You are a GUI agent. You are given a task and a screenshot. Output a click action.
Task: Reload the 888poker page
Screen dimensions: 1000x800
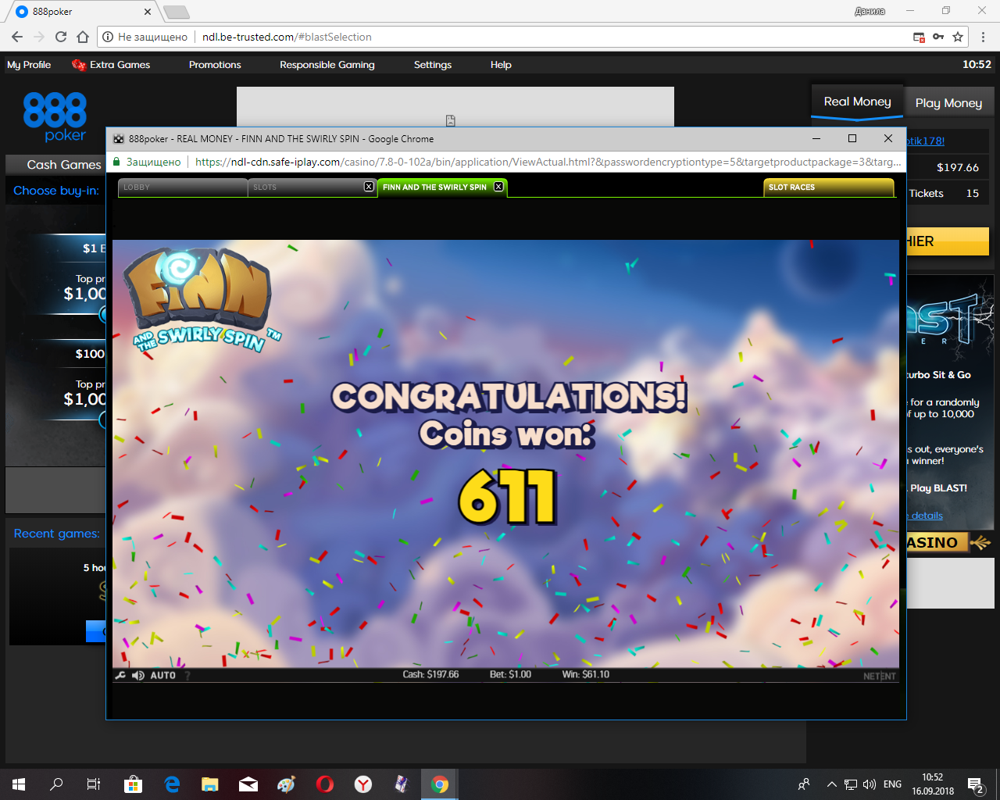pyautogui.click(x=61, y=37)
